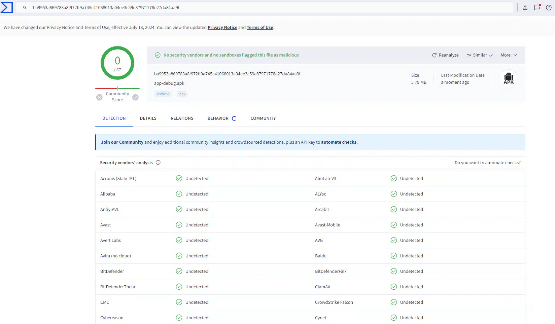Viewport: 555px width, 324px height.
Task: Open the notifications flag icon
Action: [x=537, y=7]
